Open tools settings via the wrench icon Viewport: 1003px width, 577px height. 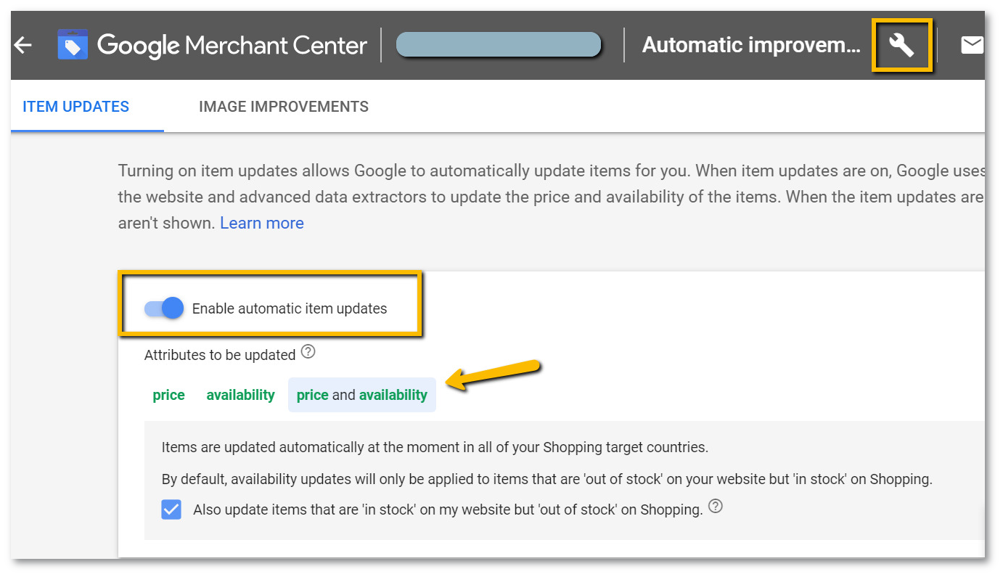(902, 44)
